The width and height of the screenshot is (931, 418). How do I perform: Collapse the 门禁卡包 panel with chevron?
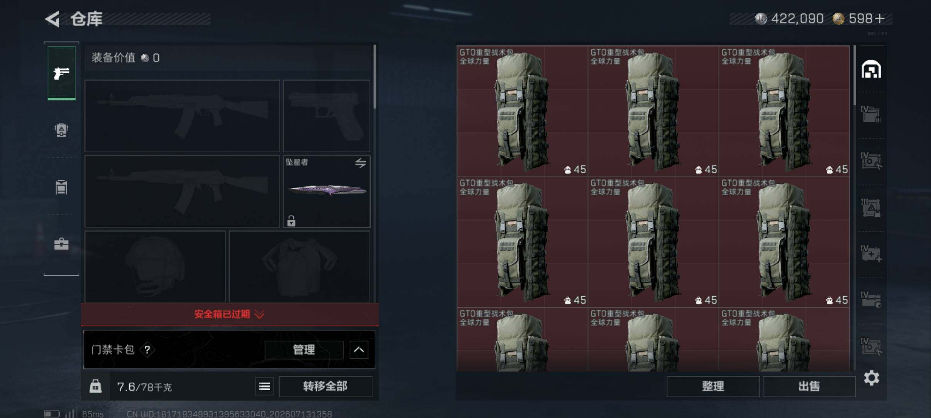tap(359, 350)
